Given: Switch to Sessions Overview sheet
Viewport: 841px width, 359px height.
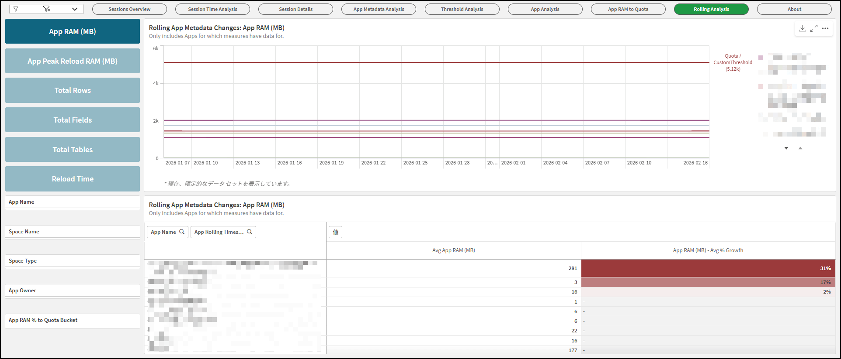Looking at the screenshot, I should click(129, 9).
